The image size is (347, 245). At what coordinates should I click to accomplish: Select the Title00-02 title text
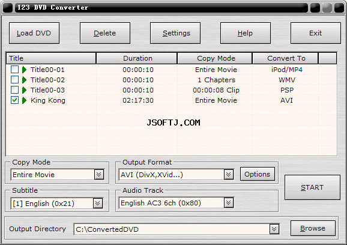[47, 80]
